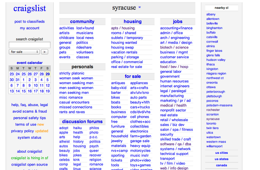The height and width of the screenshot is (170, 260).
Task: Click post to classifieds link
Action: (30, 21)
